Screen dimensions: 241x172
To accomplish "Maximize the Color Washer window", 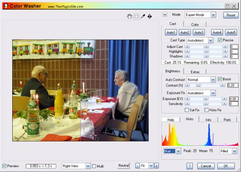I will point(227,6).
